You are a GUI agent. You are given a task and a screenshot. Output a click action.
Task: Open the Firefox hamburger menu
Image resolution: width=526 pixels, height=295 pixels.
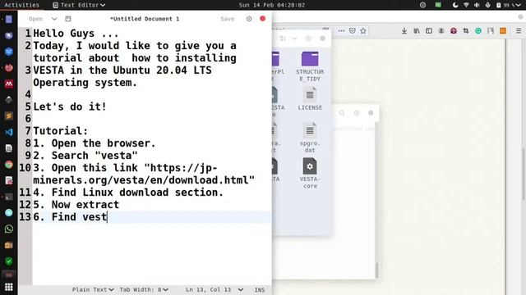pos(519,31)
